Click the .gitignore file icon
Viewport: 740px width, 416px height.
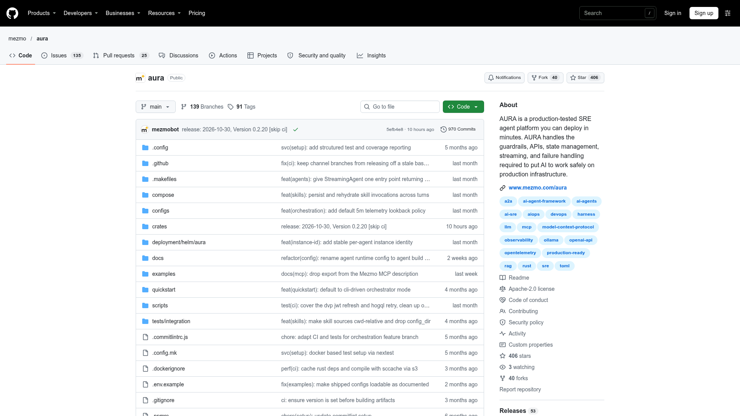pos(145,400)
